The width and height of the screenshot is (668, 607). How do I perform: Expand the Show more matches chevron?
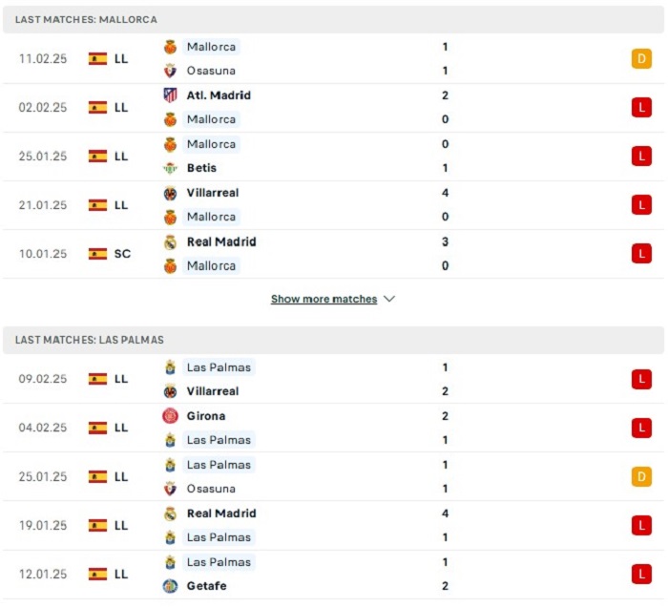(389, 300)
